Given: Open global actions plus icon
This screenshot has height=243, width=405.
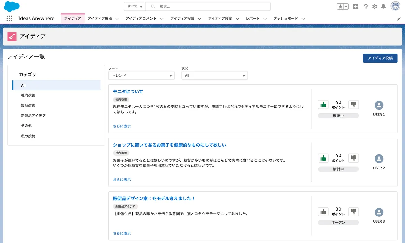Looking at the screenshot, I should click(355, 7).
